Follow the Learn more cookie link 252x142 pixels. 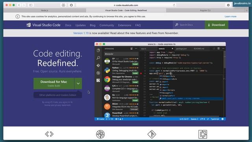pos(230,17)
